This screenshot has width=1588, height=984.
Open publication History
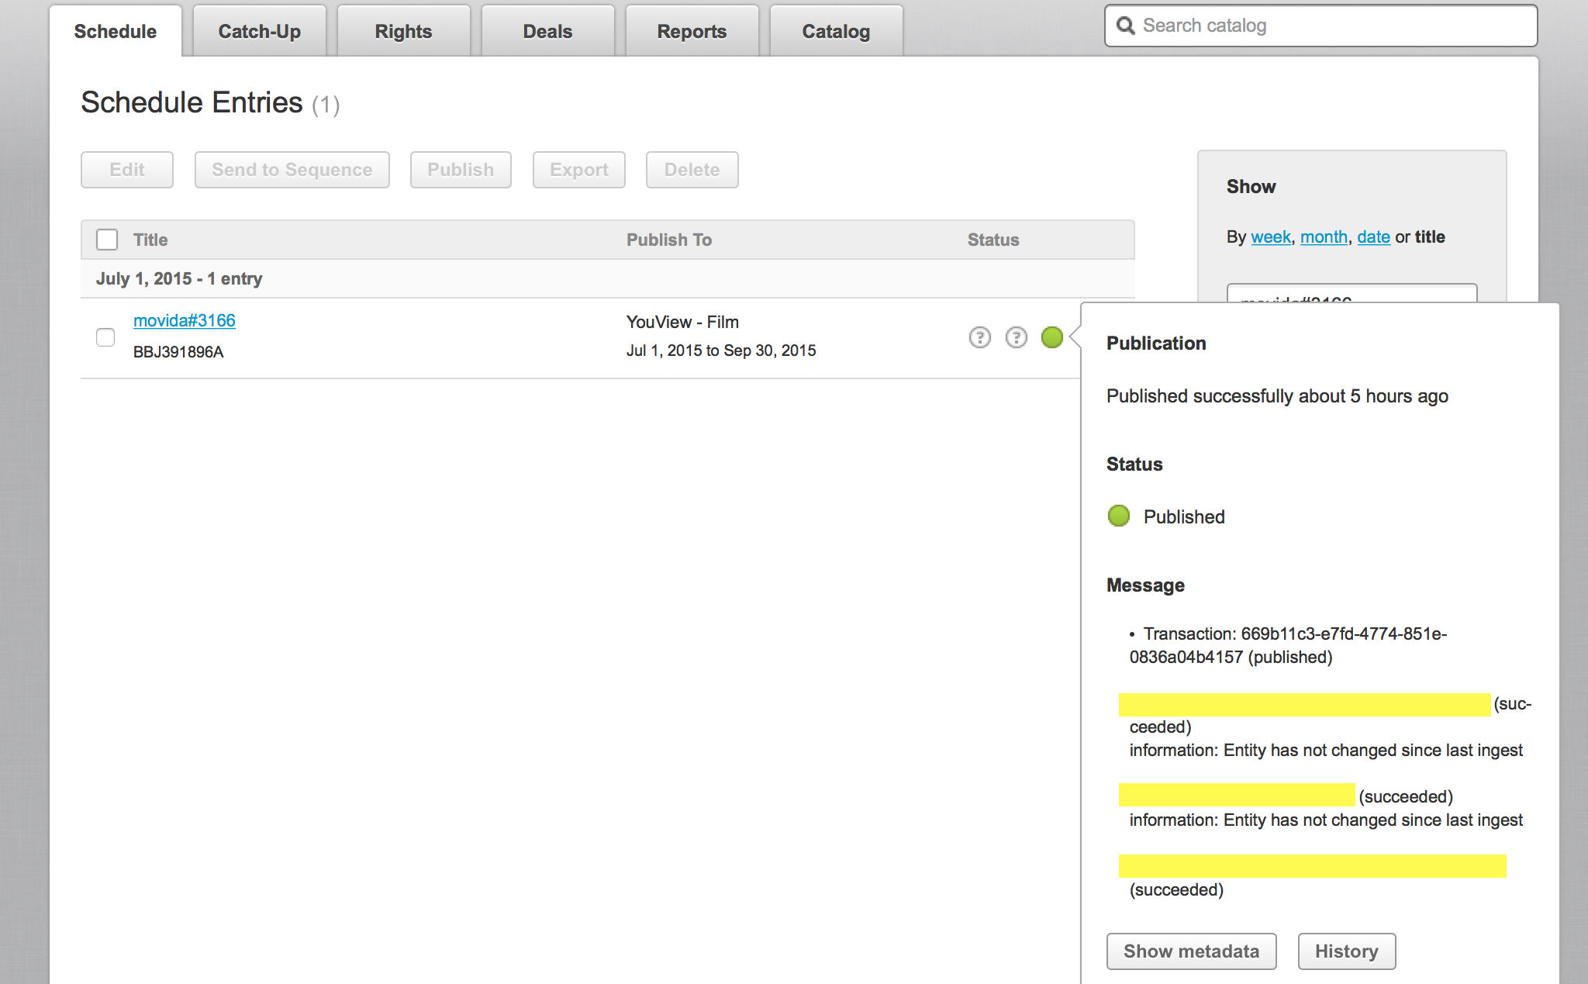tap(1346, 951)
